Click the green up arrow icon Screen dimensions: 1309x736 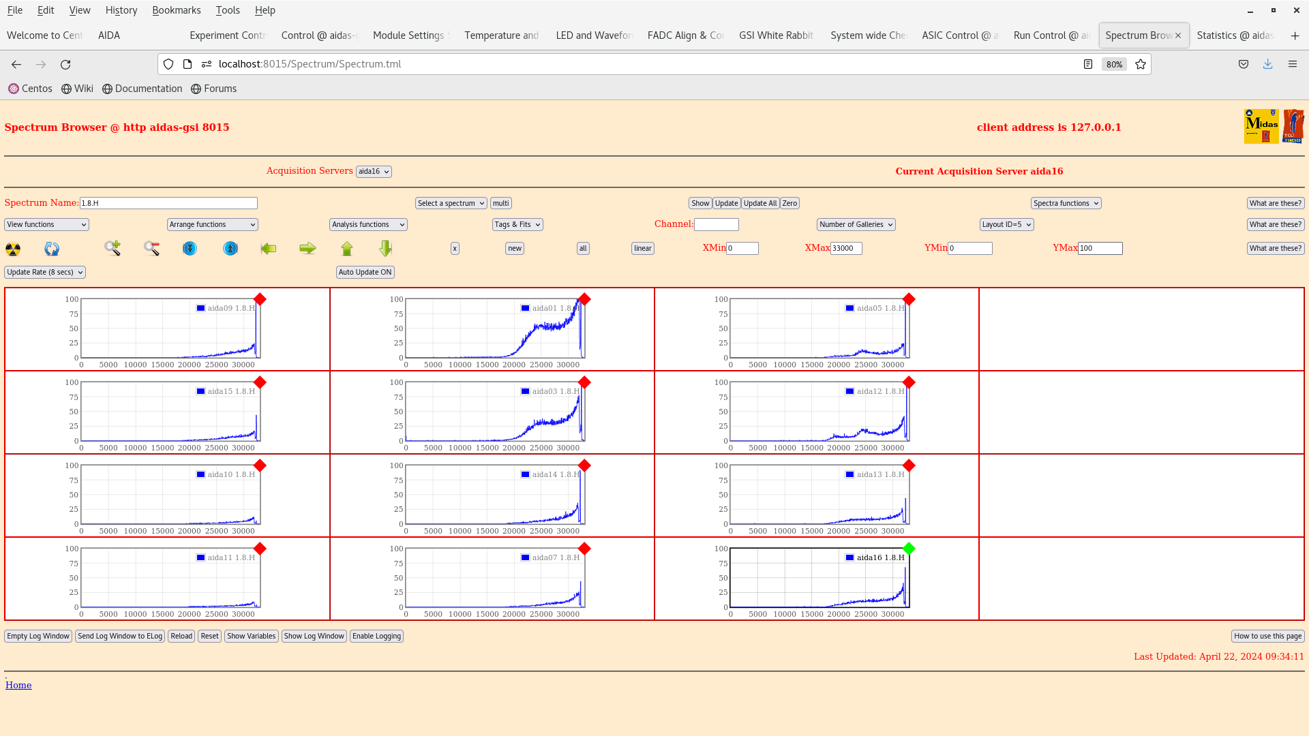[x=347, y=249]
